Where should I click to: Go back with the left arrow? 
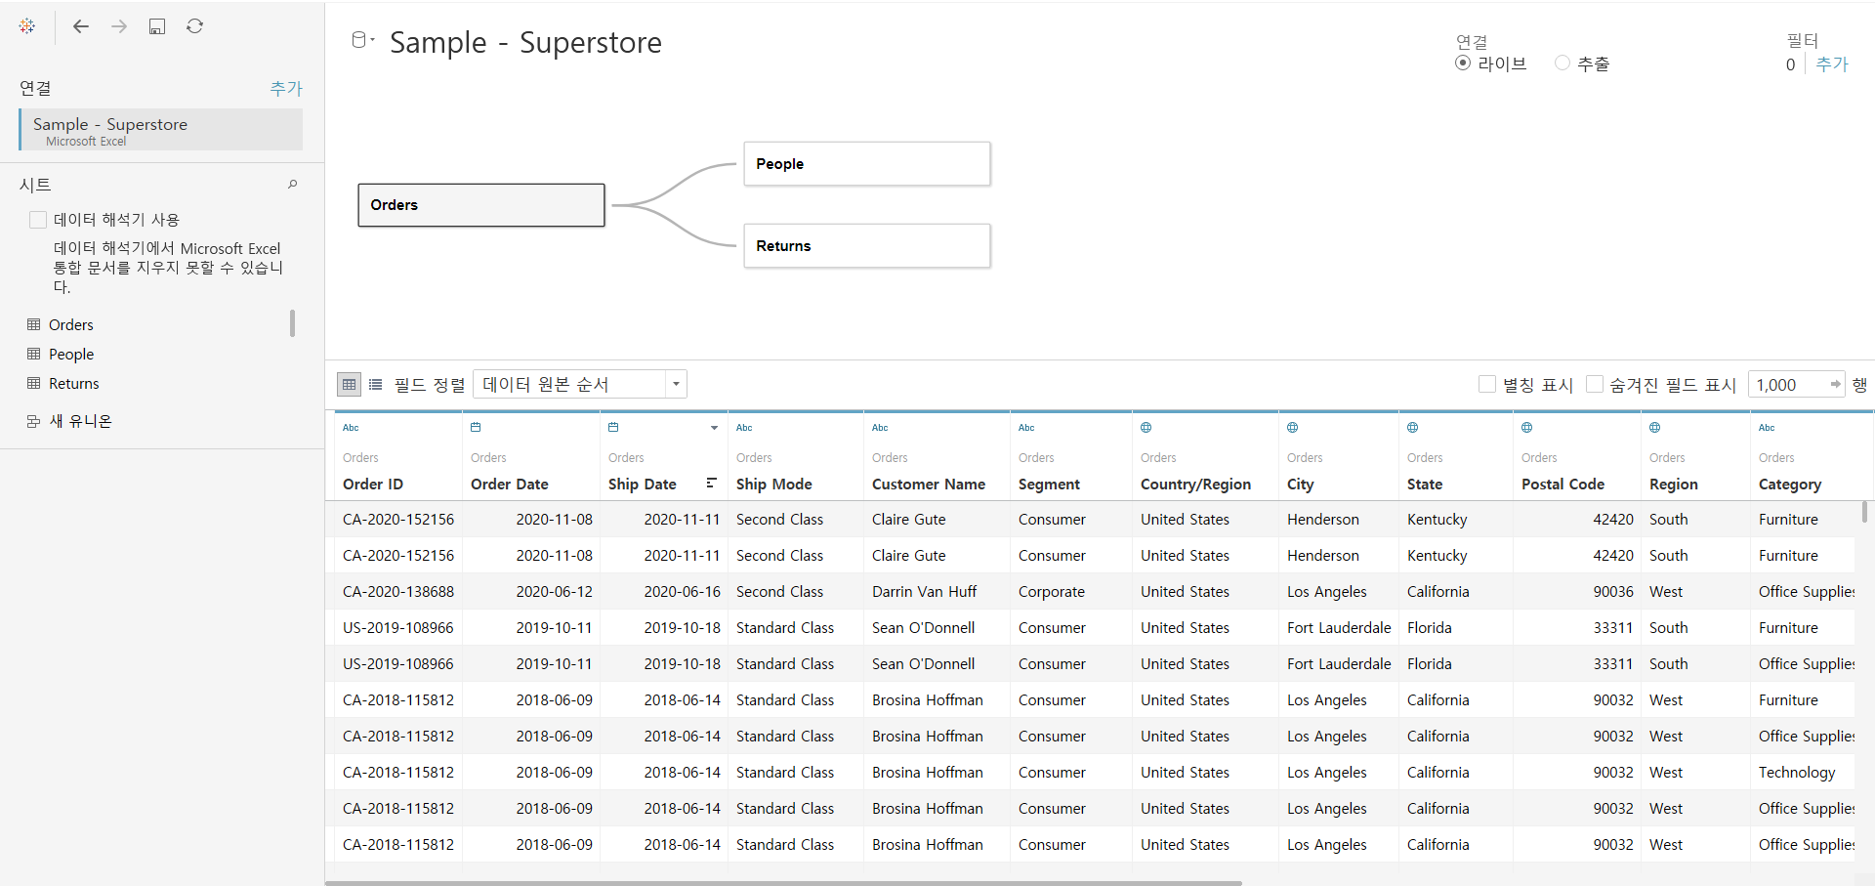(x=81, y=26)
